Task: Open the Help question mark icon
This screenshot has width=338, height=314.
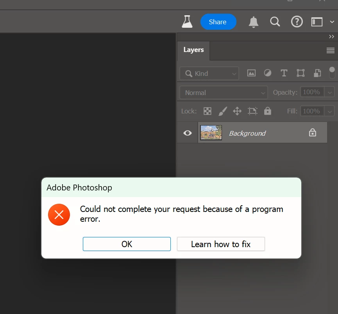Action: point(297,22)
